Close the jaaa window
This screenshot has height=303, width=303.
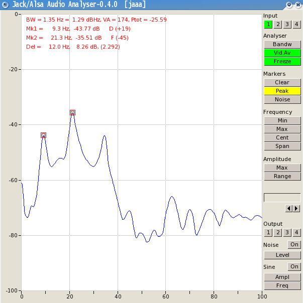click(x=298, y=5)
